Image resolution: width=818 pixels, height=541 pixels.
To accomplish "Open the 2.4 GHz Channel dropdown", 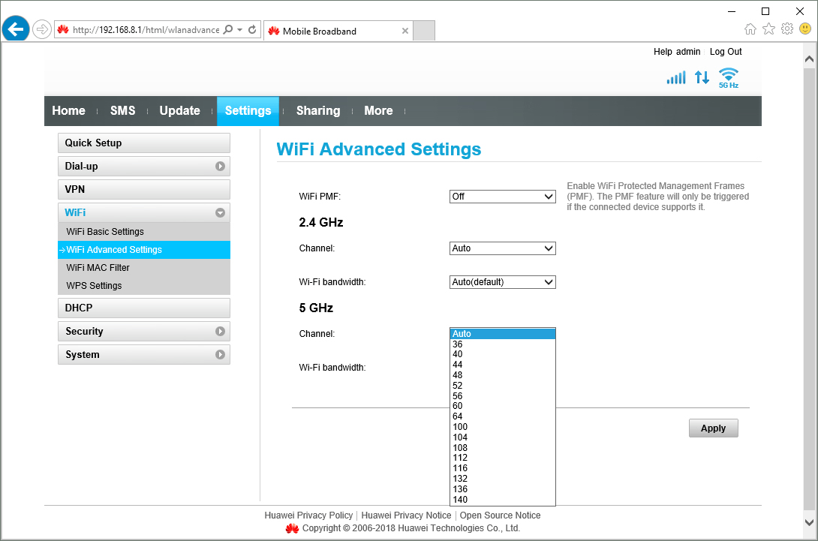I will click(x=502, y=248).
